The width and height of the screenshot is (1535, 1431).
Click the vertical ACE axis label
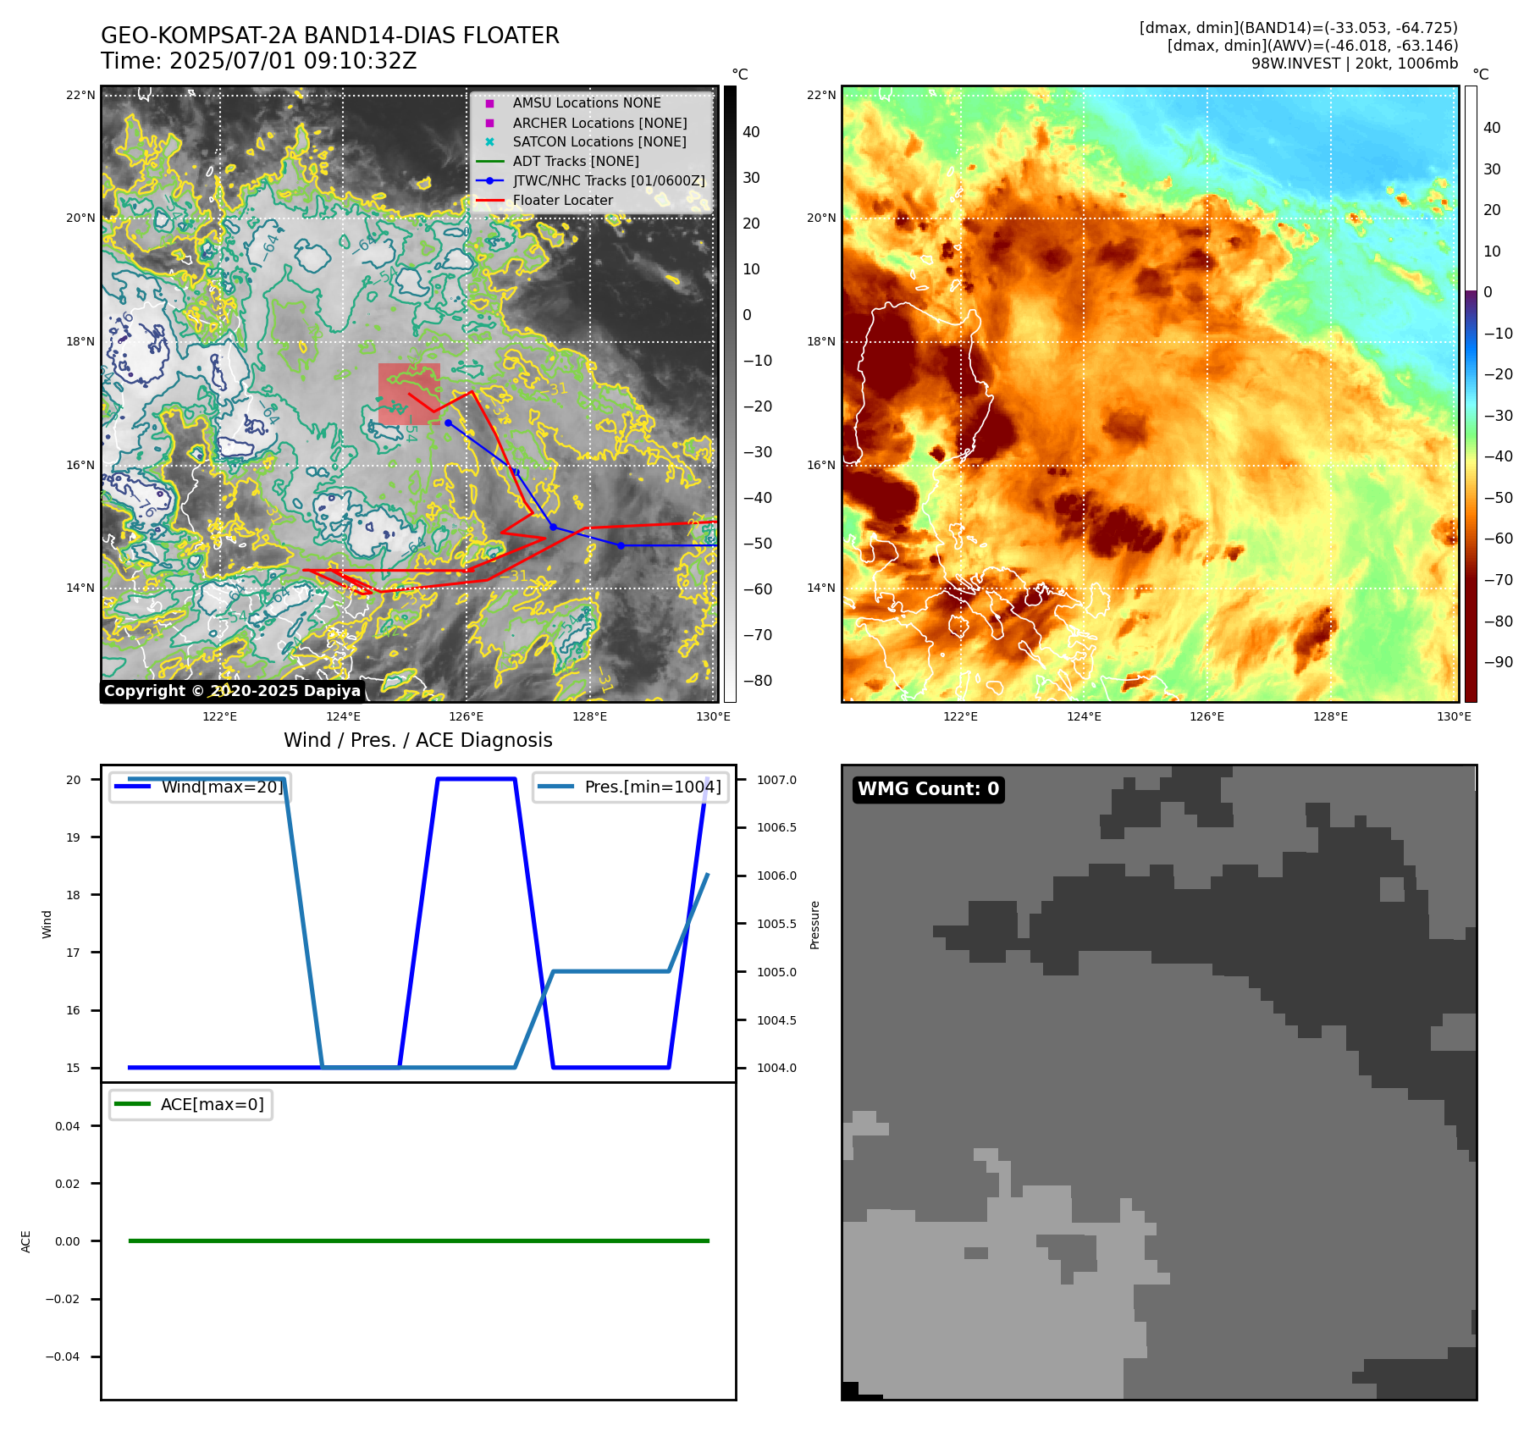coord(26,1241)
